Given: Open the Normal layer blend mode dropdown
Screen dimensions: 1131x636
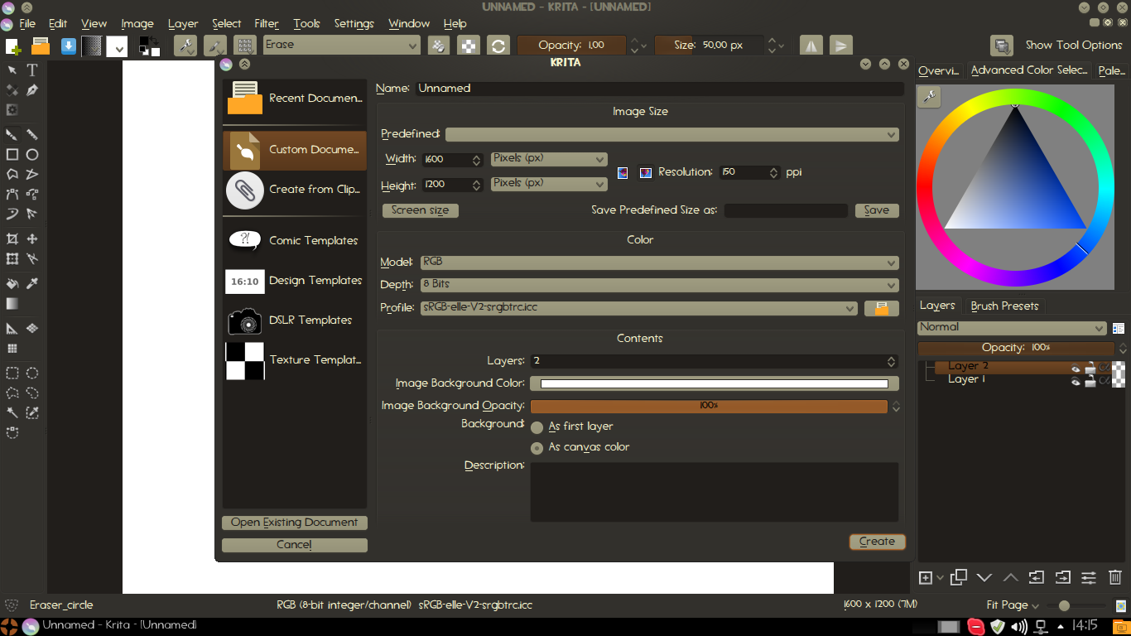Looking at the screenshot, I should click(x=1012, y=328).
